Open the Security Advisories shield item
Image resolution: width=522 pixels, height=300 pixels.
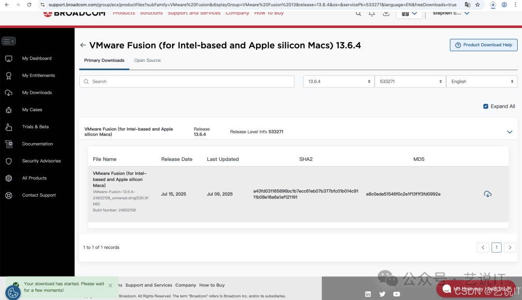click(x=9, y=161)
